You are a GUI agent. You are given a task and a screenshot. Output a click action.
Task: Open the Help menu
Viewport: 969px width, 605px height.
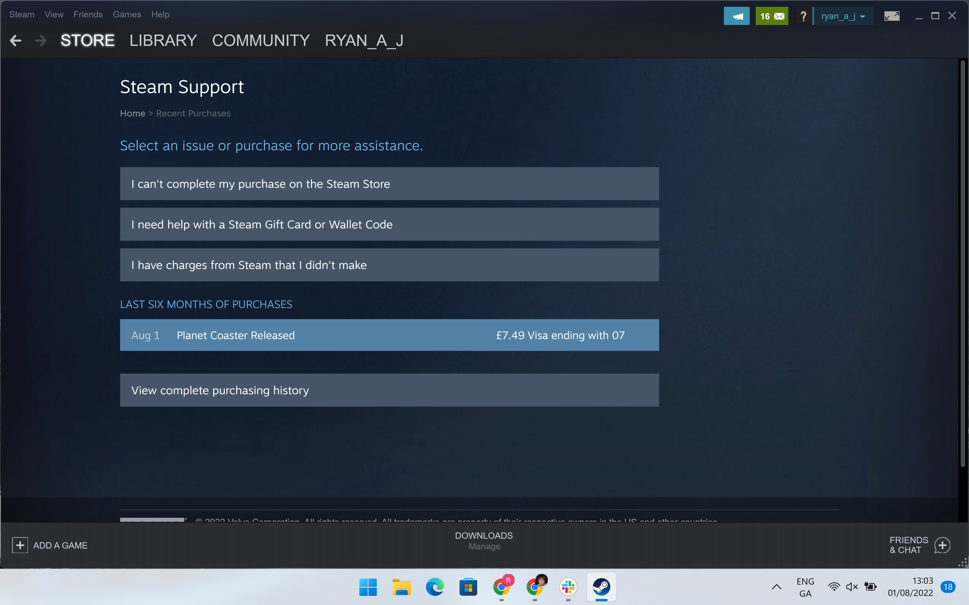tap(160, 14)
